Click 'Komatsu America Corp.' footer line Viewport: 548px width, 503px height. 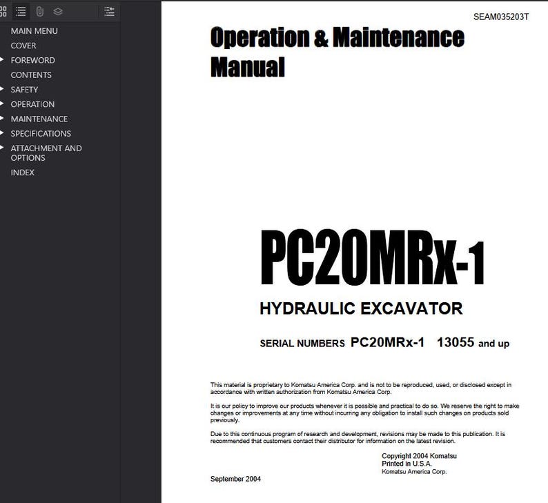coord(414,471)
